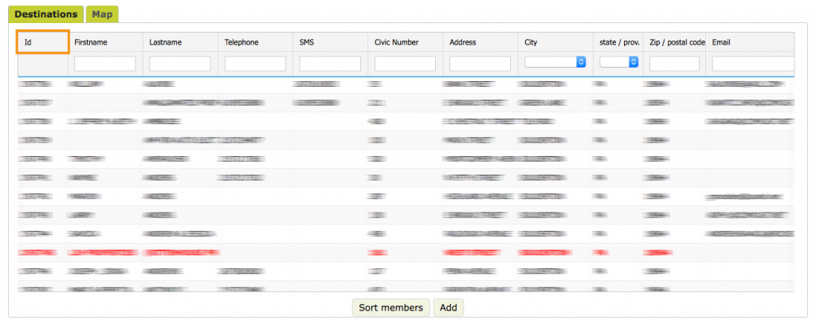Click the state / prov. column header
The height and width of the screenshot is (324, 816).
click(618, 42)
